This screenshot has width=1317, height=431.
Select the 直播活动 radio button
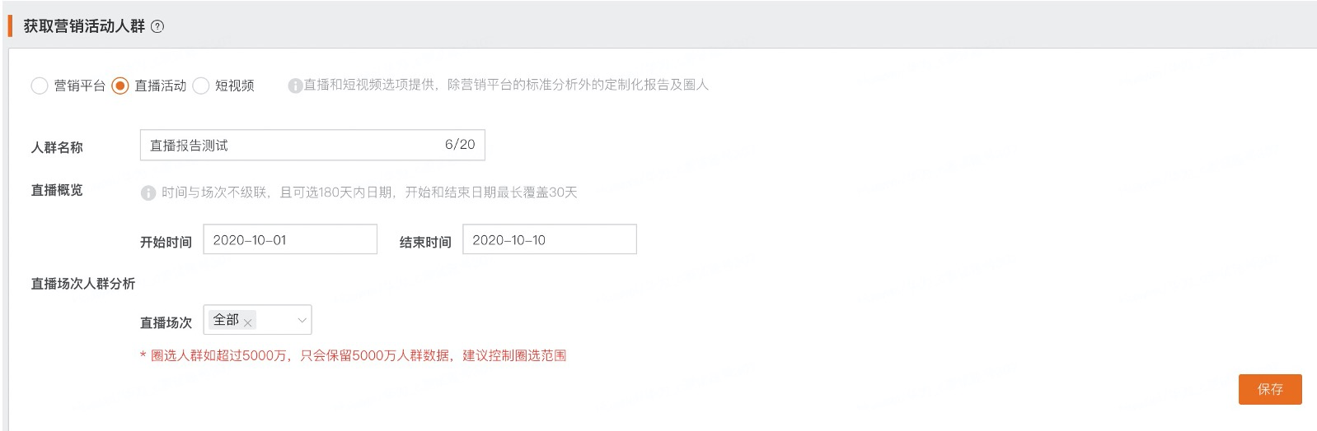pos(120,86)
